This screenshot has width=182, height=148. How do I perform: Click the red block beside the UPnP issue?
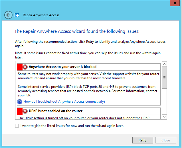20,111
